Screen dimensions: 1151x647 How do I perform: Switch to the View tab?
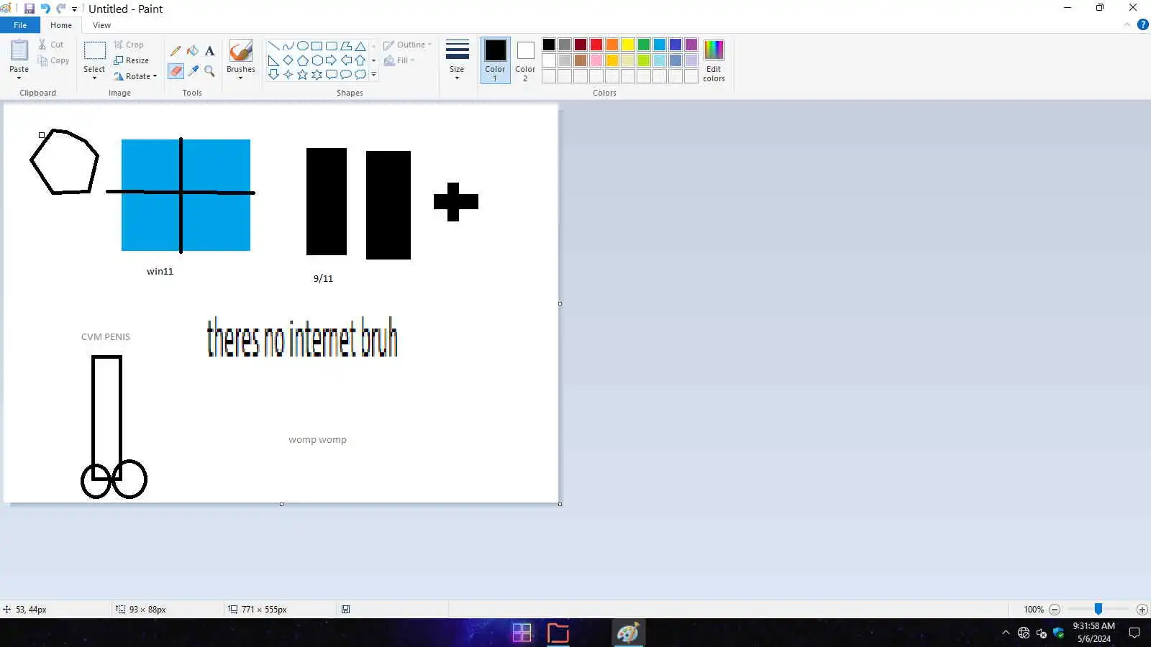(x=101, y=25)
